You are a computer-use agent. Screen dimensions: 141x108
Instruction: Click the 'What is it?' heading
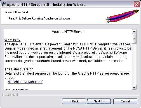tap(12, 40)
